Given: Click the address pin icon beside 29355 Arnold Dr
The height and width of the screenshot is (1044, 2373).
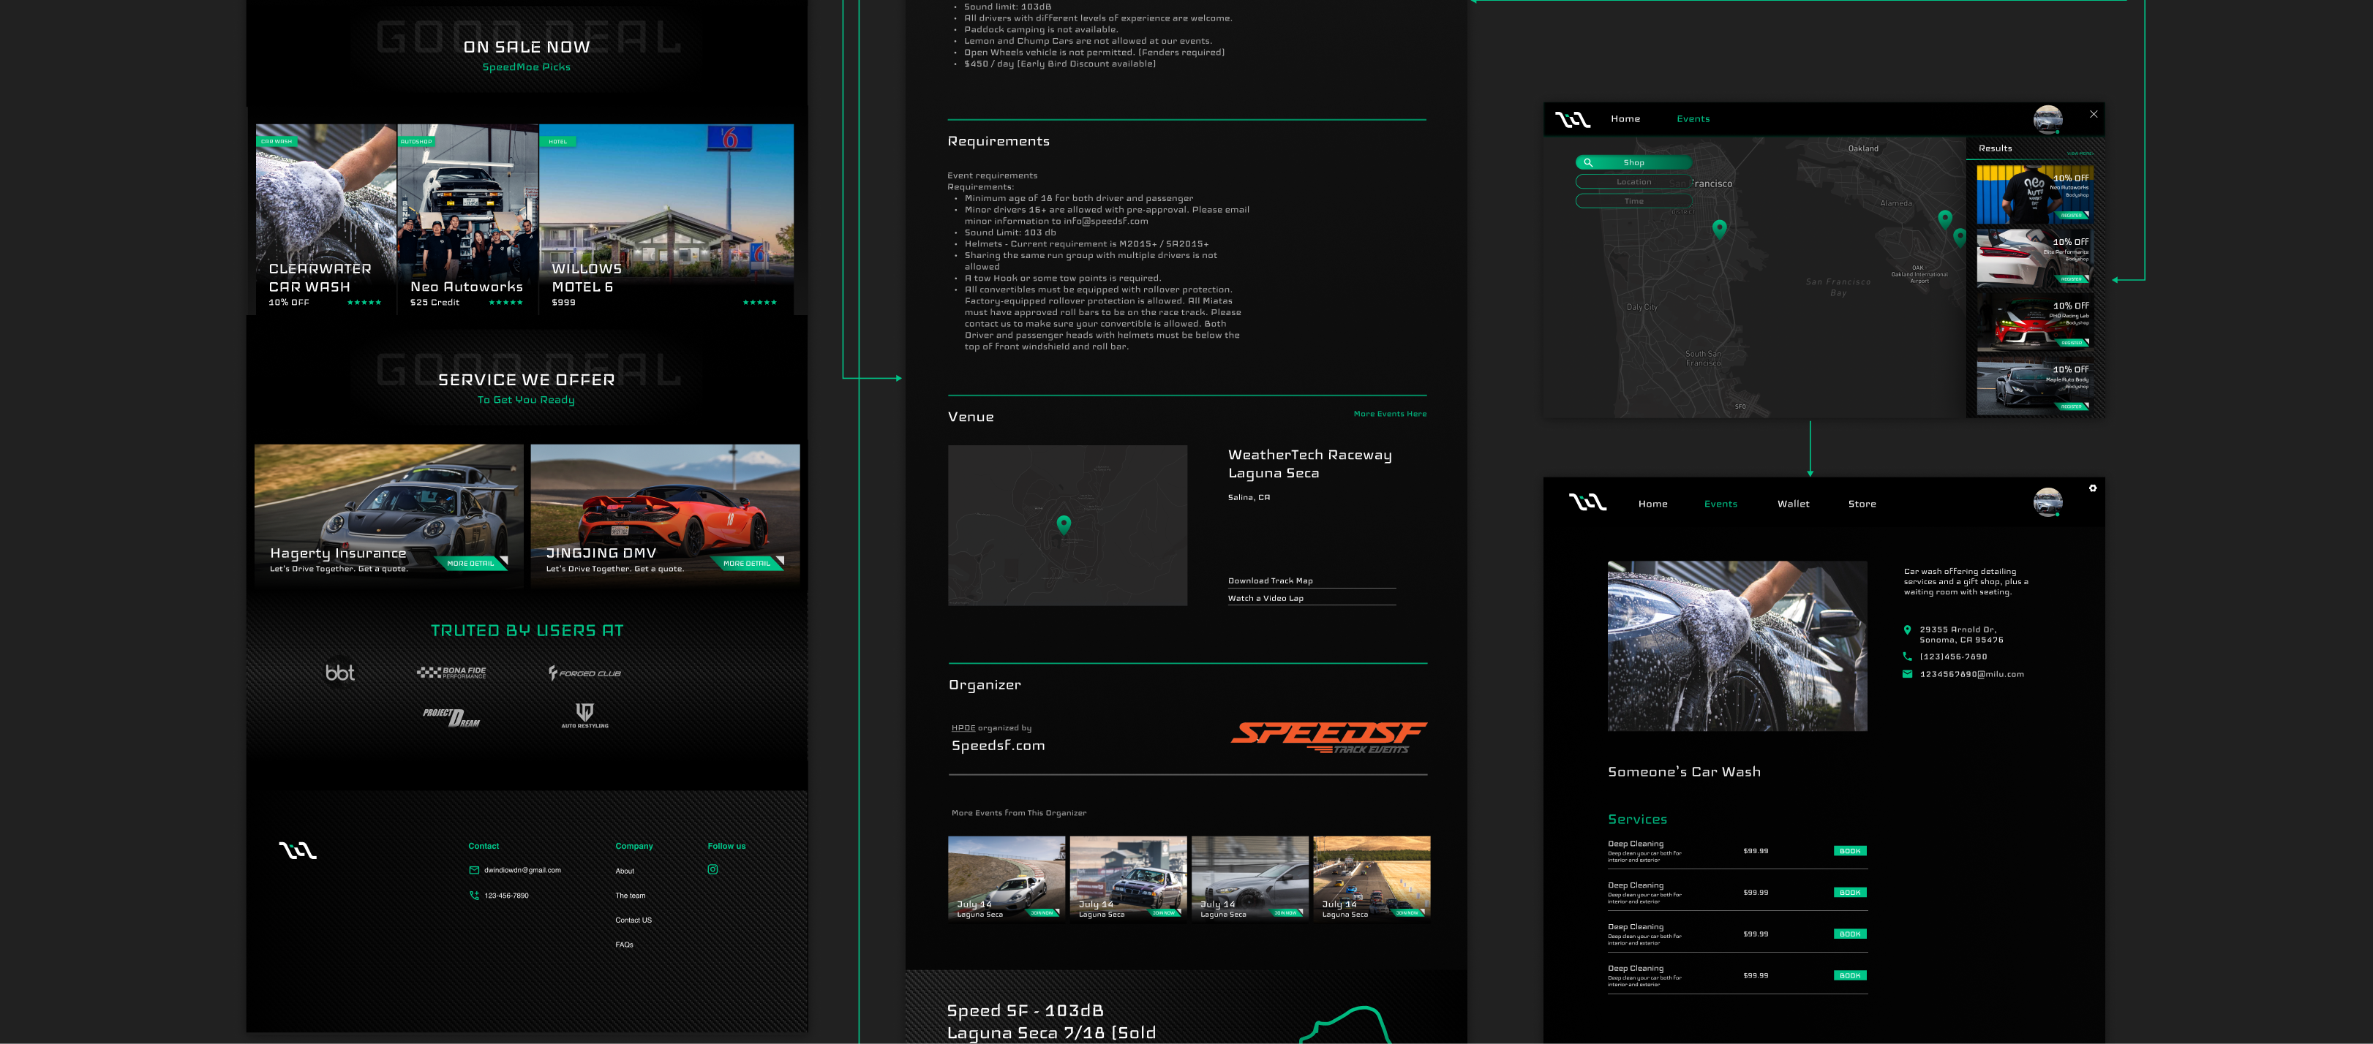Looking at the screenshot, I should tap(1907, 631).
